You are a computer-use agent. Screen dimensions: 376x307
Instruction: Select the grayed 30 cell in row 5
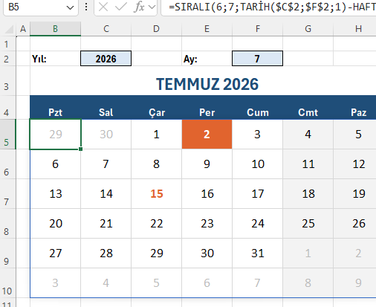point(106,135)
